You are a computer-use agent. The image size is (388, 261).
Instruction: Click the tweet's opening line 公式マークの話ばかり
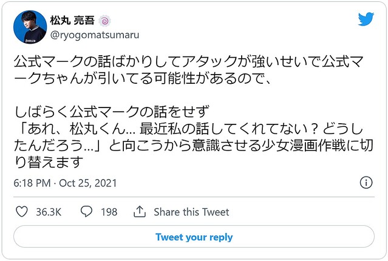pos(189,62)
